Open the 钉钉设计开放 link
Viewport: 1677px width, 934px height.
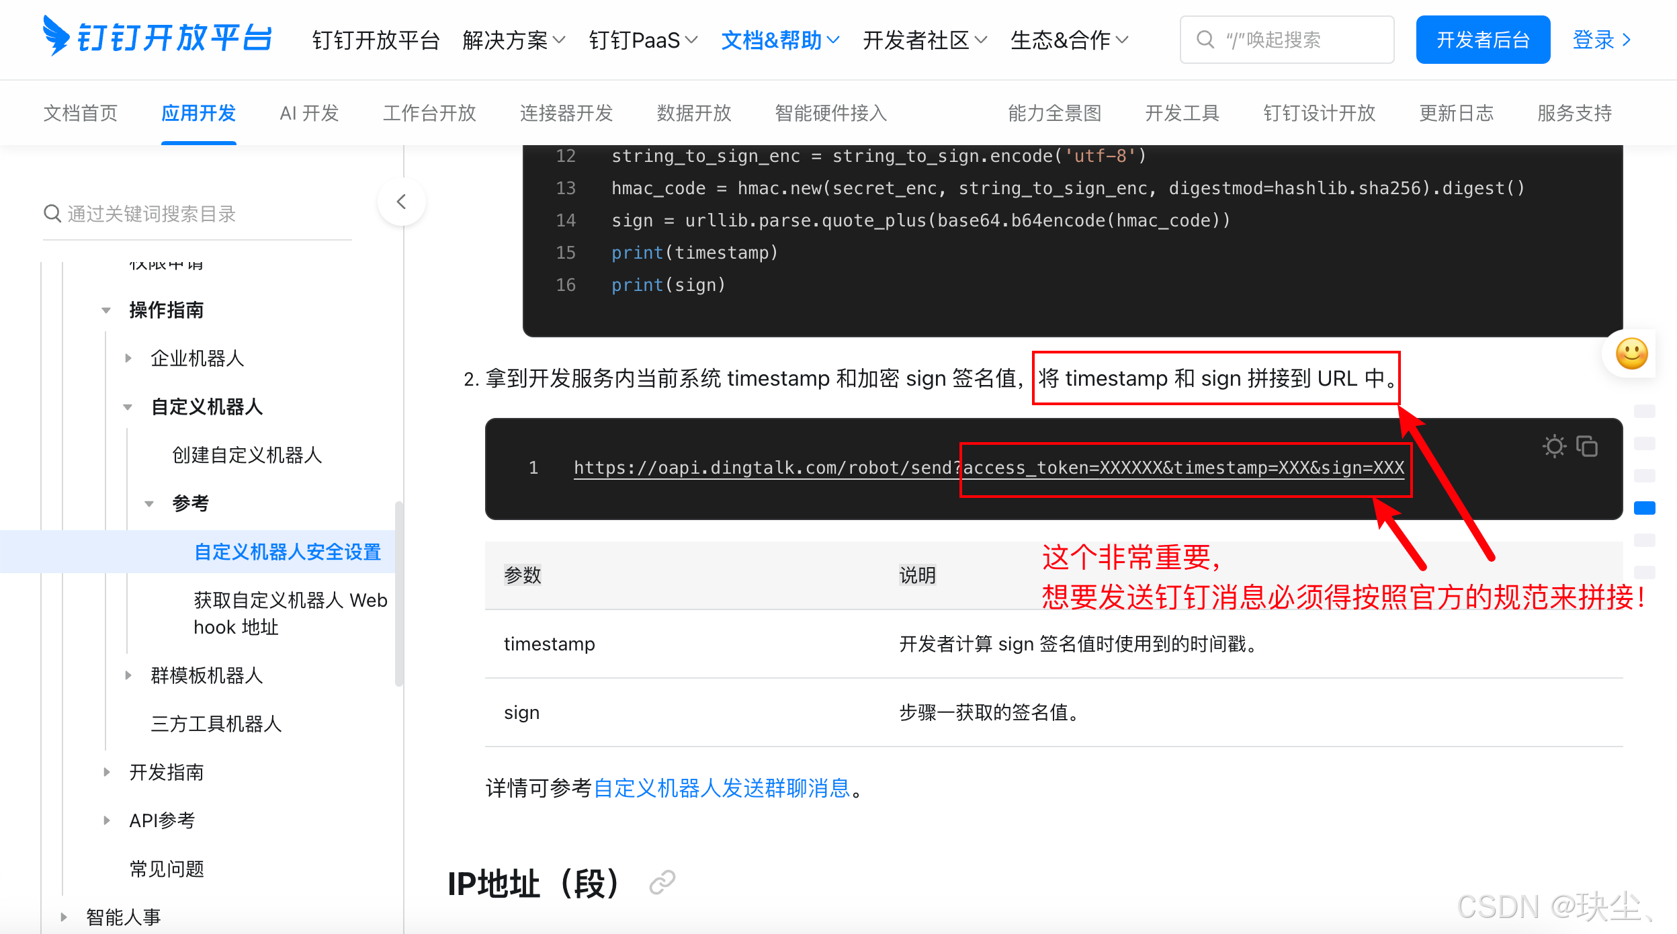click(x=1320, y=113)
